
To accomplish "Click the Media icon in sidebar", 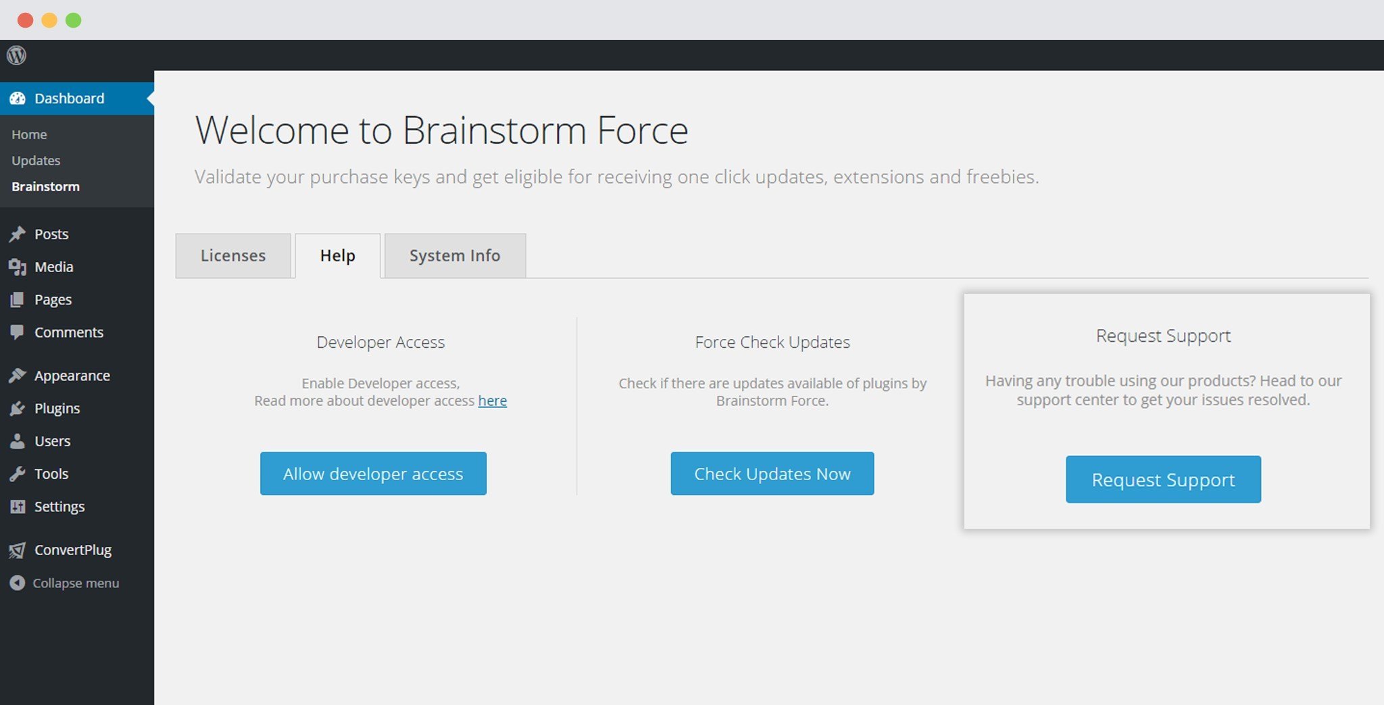I will click(x=18, y=267).
